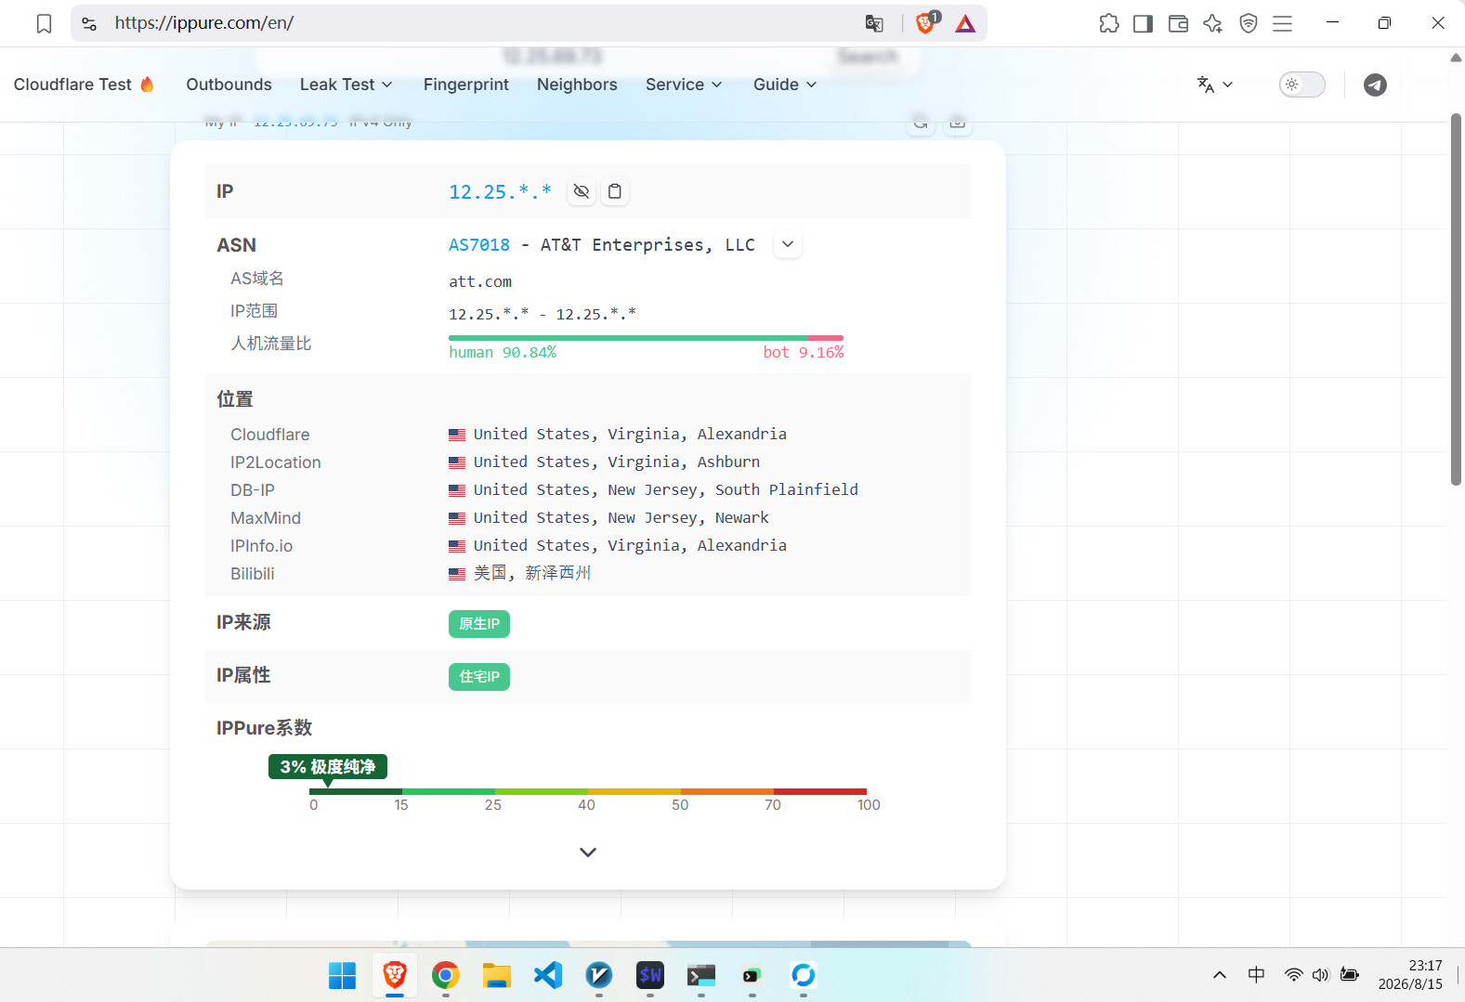This screenshot has width=1465, height=1002.
Task: Select the bot 9.16% label
Action: (x=804, y=353)
